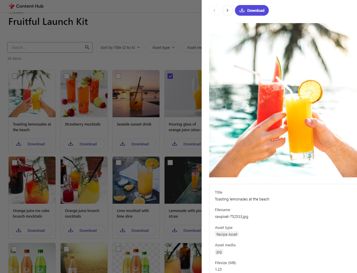Download Lime mocktail with lime slice asset
Image resolution: width=357 pixels, height=273 pixels.
pos(136,230)
